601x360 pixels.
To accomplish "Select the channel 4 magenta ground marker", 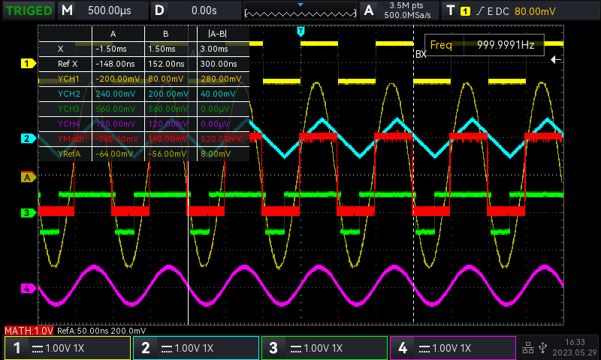I will point(28,288).
